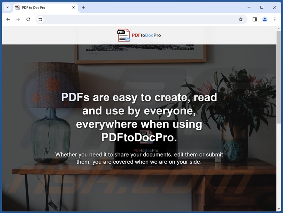Open the Chrome profile menu
The height and width of the screenshot is (213, 283).
click(x=265, y=19)
